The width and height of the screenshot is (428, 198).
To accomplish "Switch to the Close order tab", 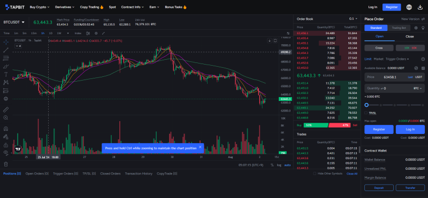I will [x=409, y=36].
